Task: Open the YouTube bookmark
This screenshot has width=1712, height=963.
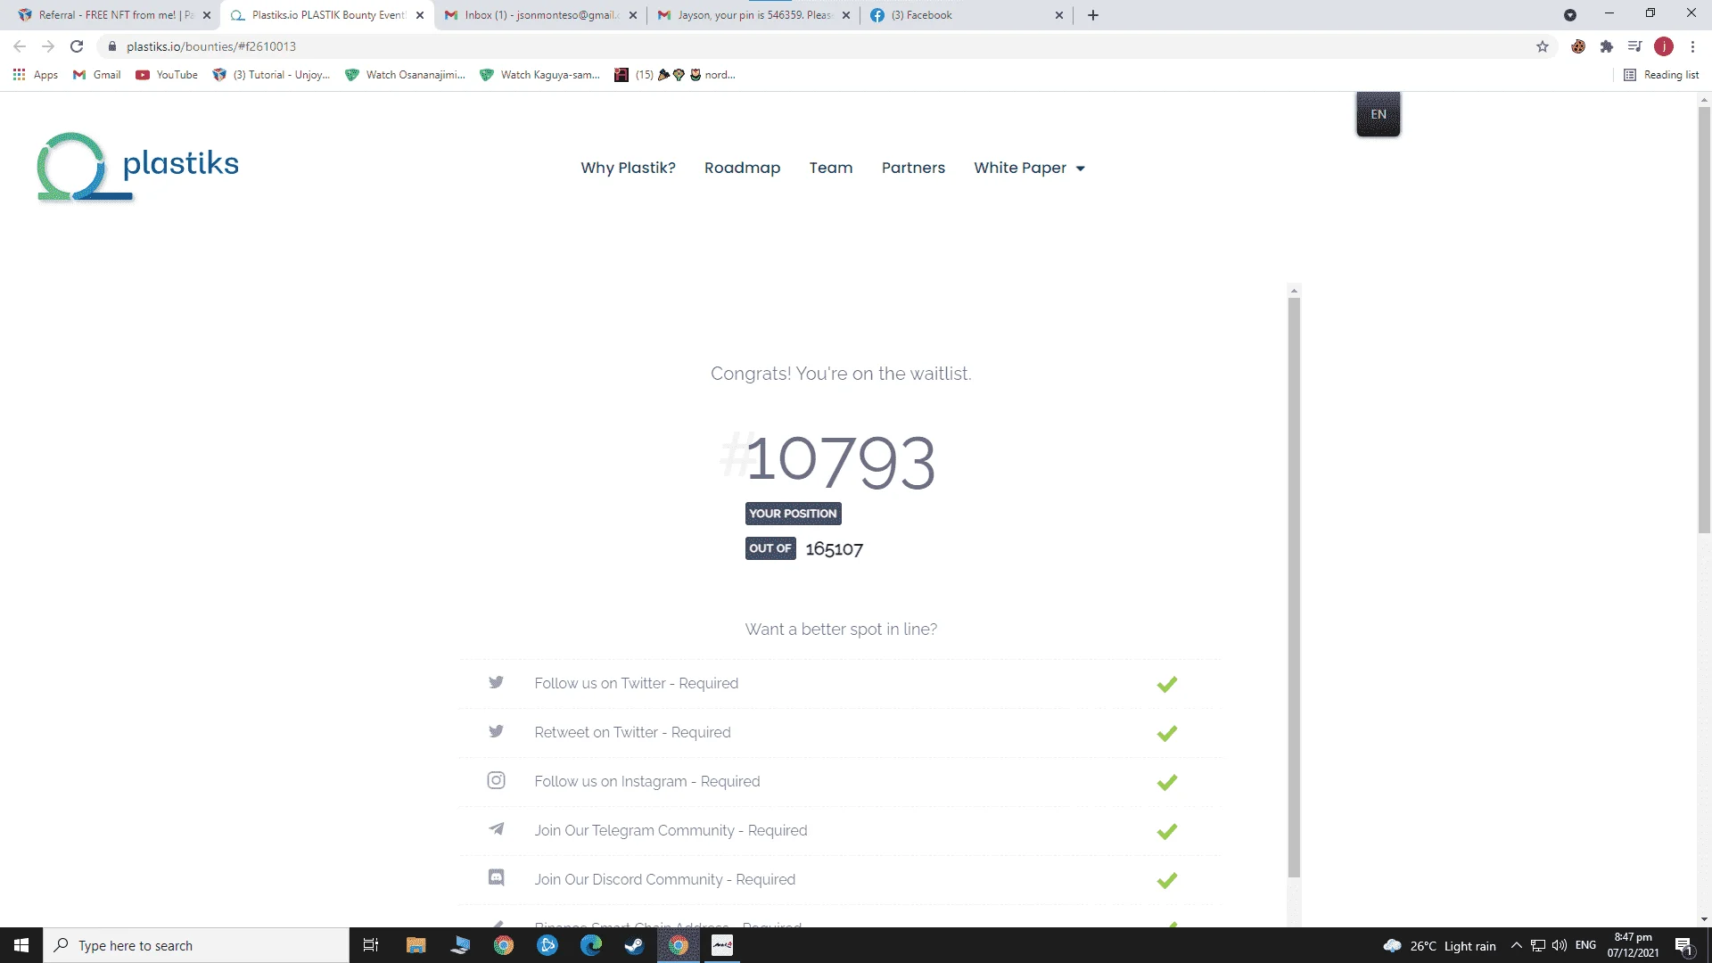Action: tap(167, 75)
